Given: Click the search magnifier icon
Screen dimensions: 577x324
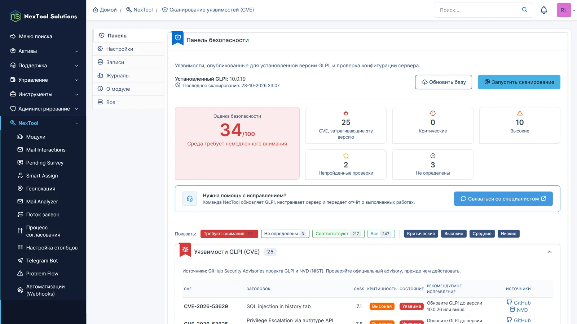Looking at the screenshot, I should point(525,10).
